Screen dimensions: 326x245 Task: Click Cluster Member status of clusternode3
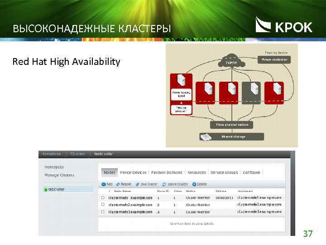(198, 212)
